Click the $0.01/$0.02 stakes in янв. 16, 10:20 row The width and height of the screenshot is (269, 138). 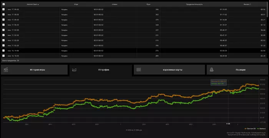click(98, 56)
